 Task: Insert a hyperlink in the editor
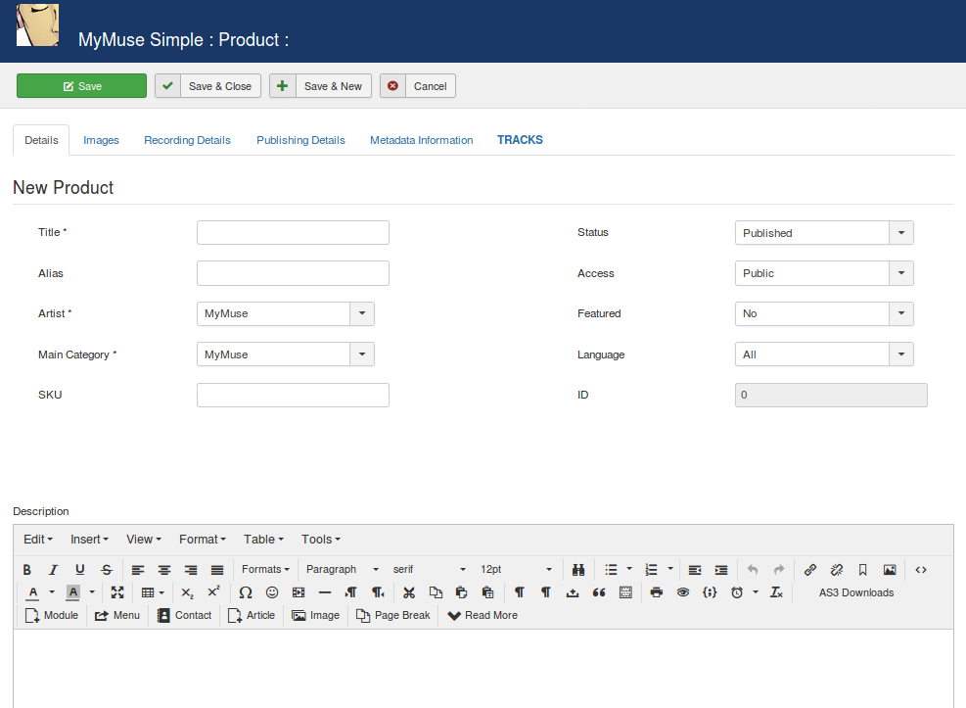(x=809, y=569)
